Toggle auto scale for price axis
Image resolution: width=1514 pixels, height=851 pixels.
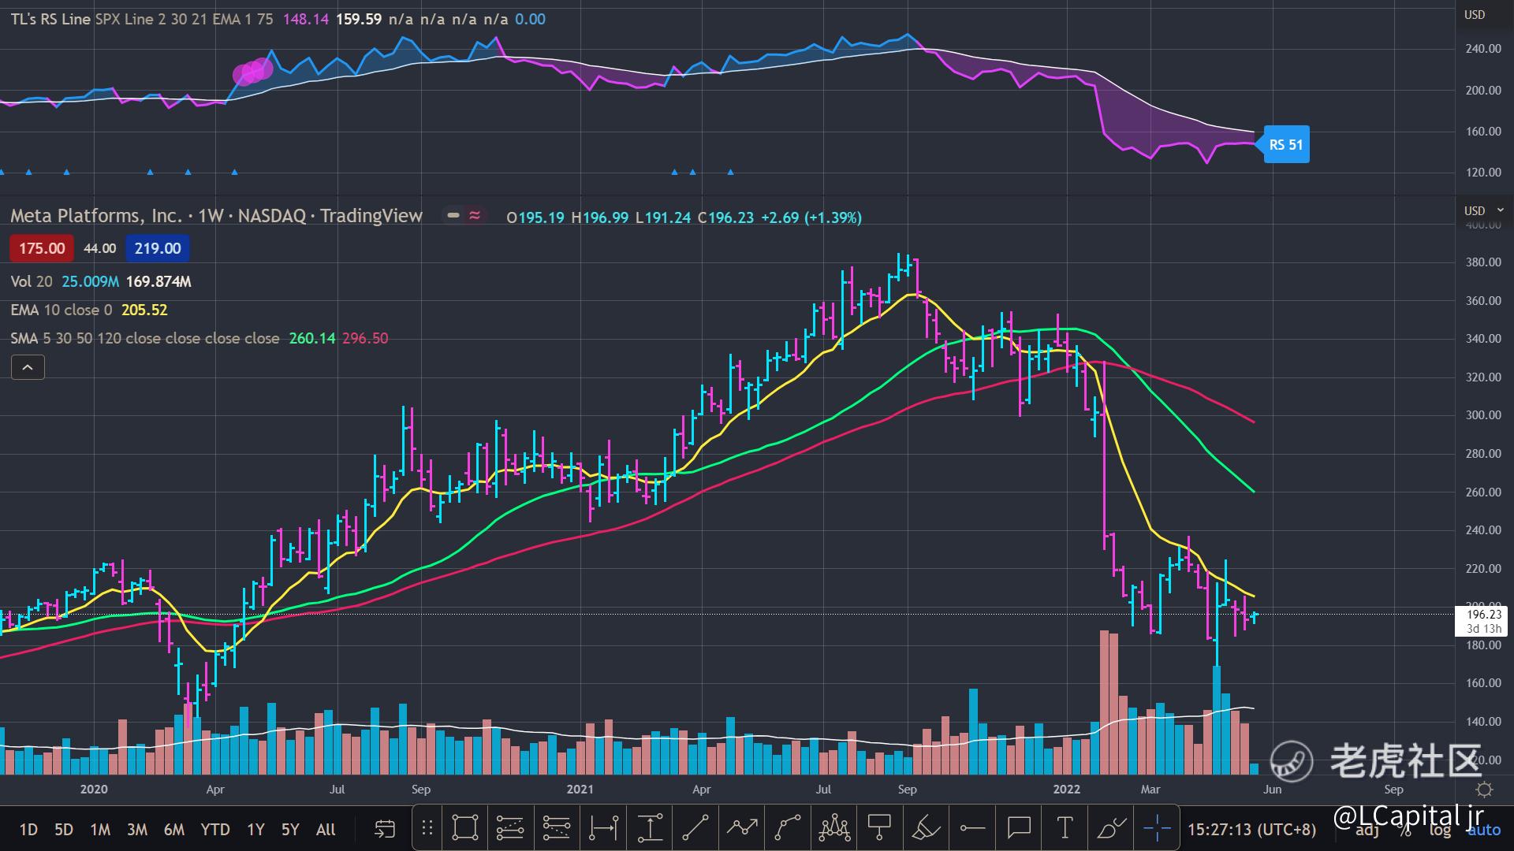point(1484,830)
